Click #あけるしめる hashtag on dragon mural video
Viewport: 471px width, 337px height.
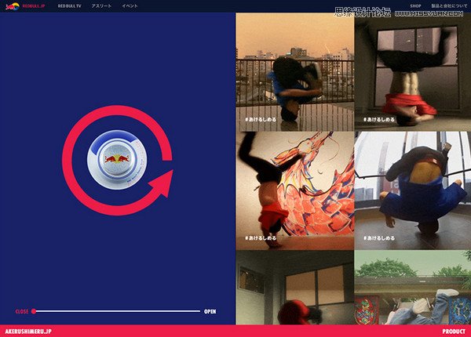point(261,238)
